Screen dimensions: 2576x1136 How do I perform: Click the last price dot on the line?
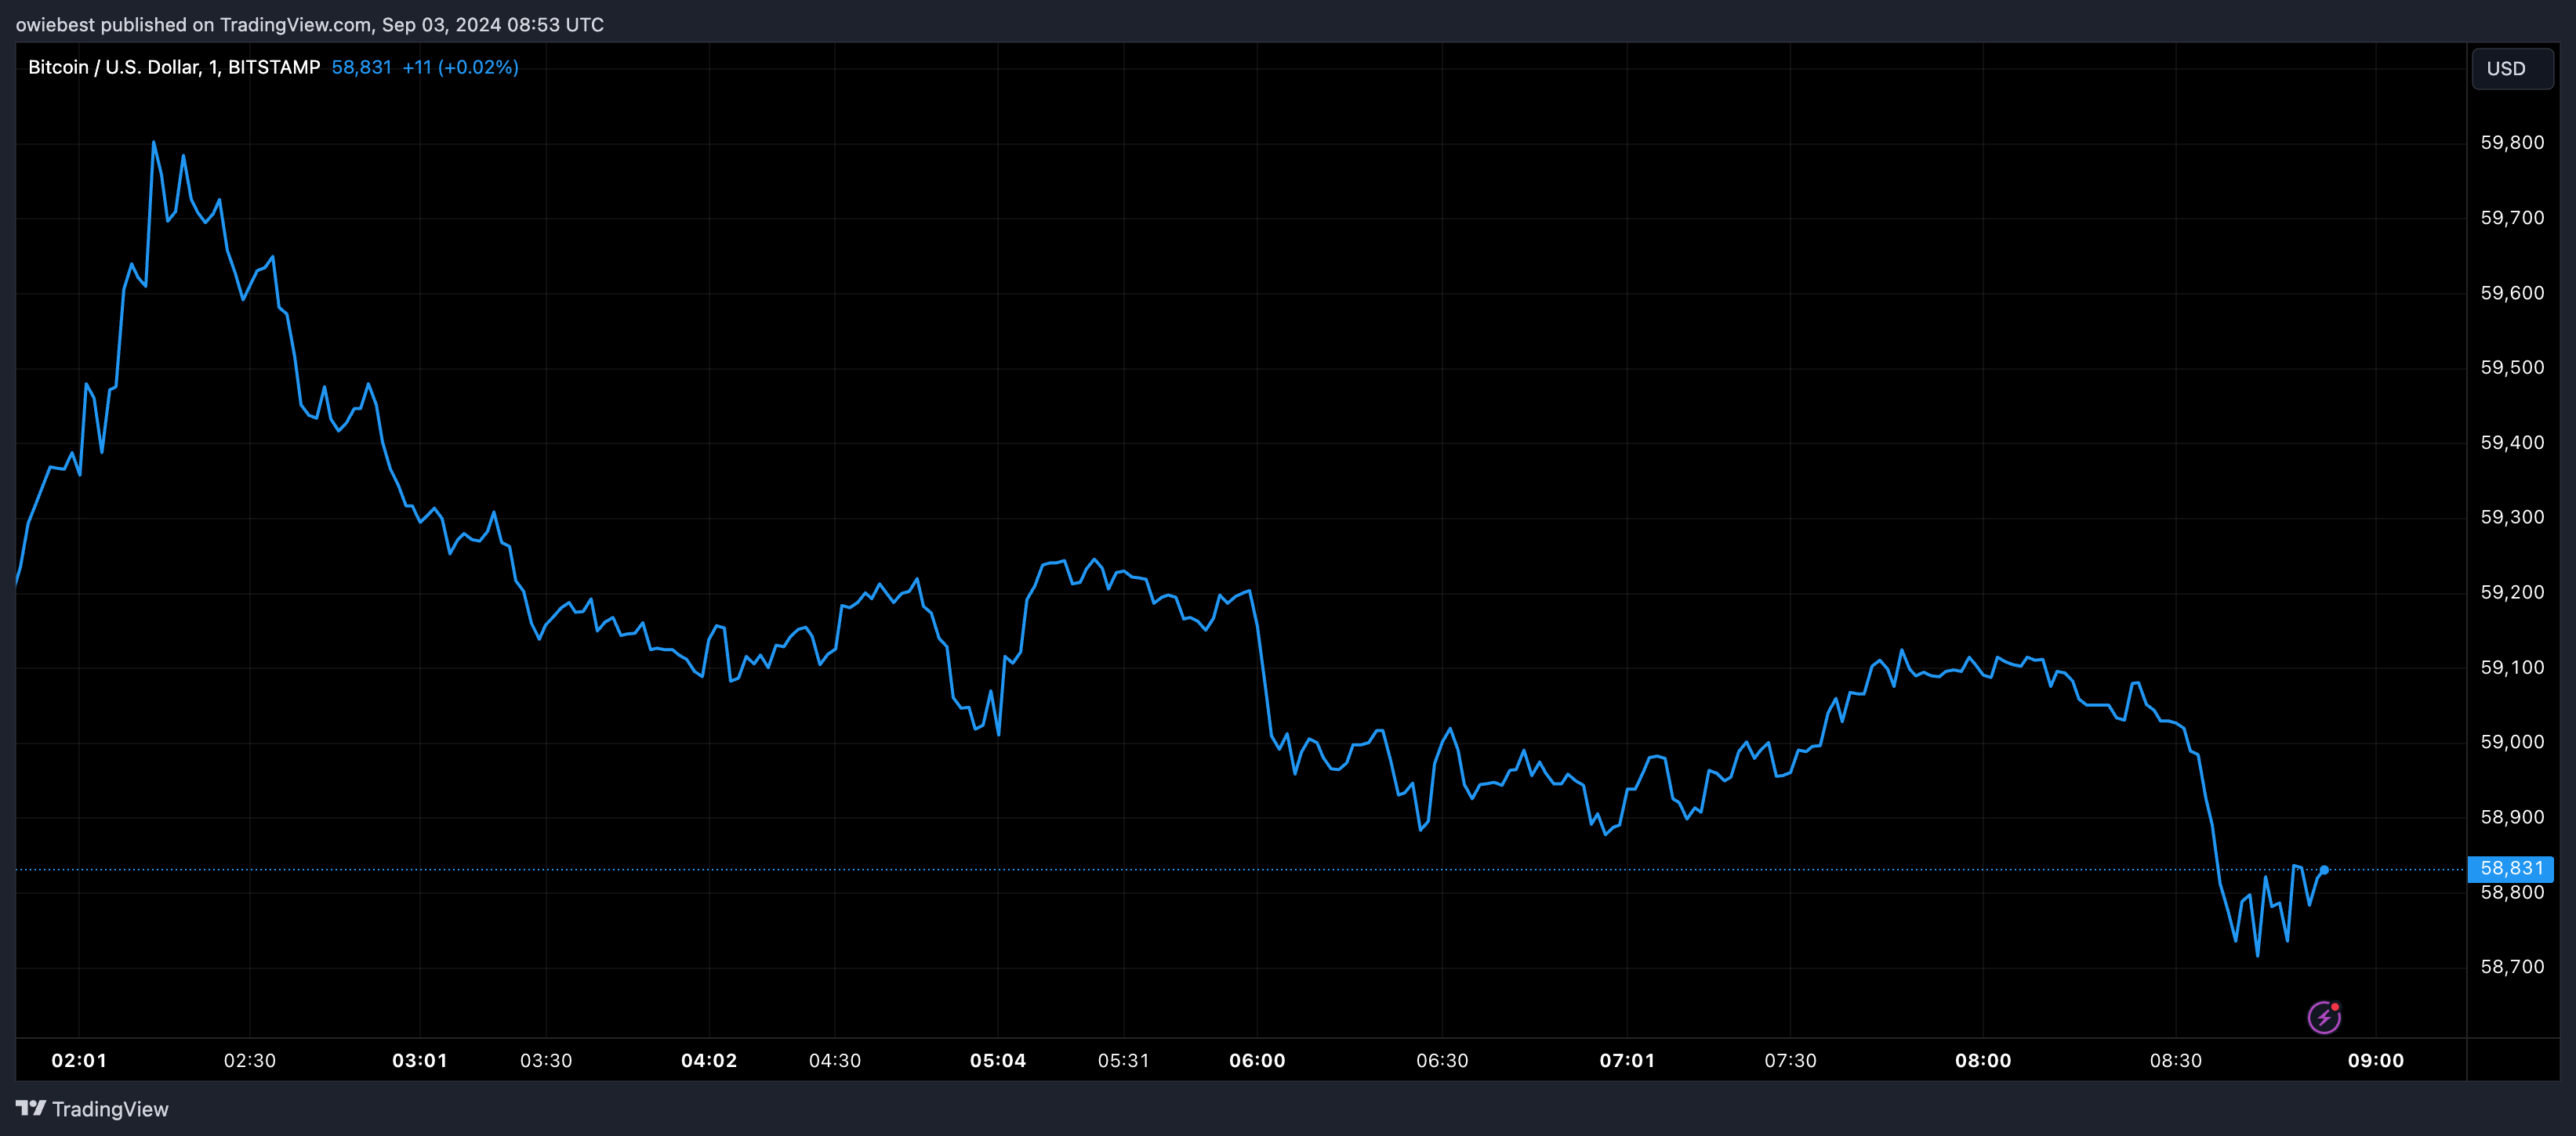pyautogui.click(x=2324, y=870)
